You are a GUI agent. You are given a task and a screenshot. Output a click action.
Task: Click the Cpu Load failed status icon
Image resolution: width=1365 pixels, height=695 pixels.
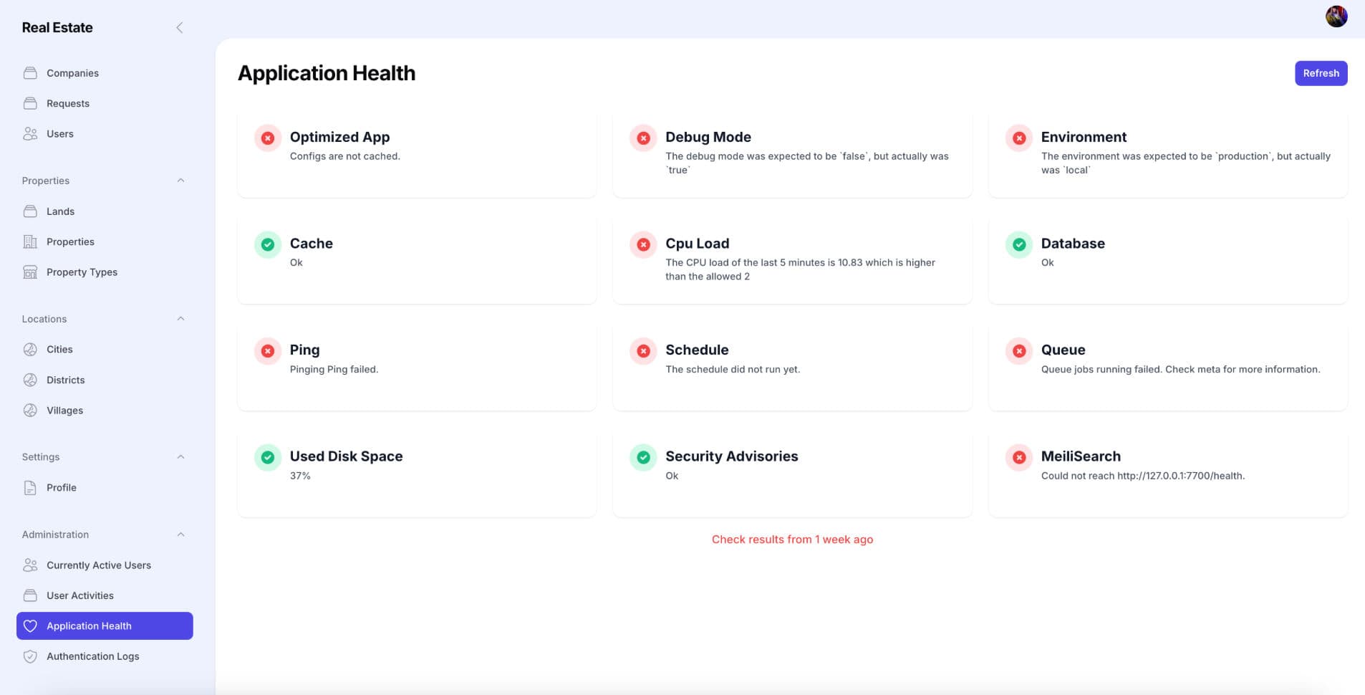[x=643, y=245]
